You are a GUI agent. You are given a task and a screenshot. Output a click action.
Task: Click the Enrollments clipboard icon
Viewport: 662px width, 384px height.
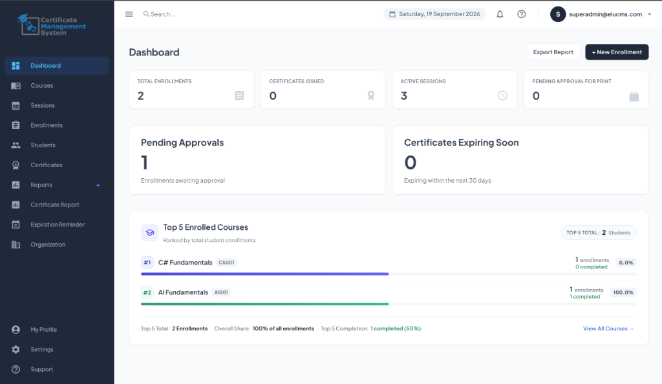16,125
